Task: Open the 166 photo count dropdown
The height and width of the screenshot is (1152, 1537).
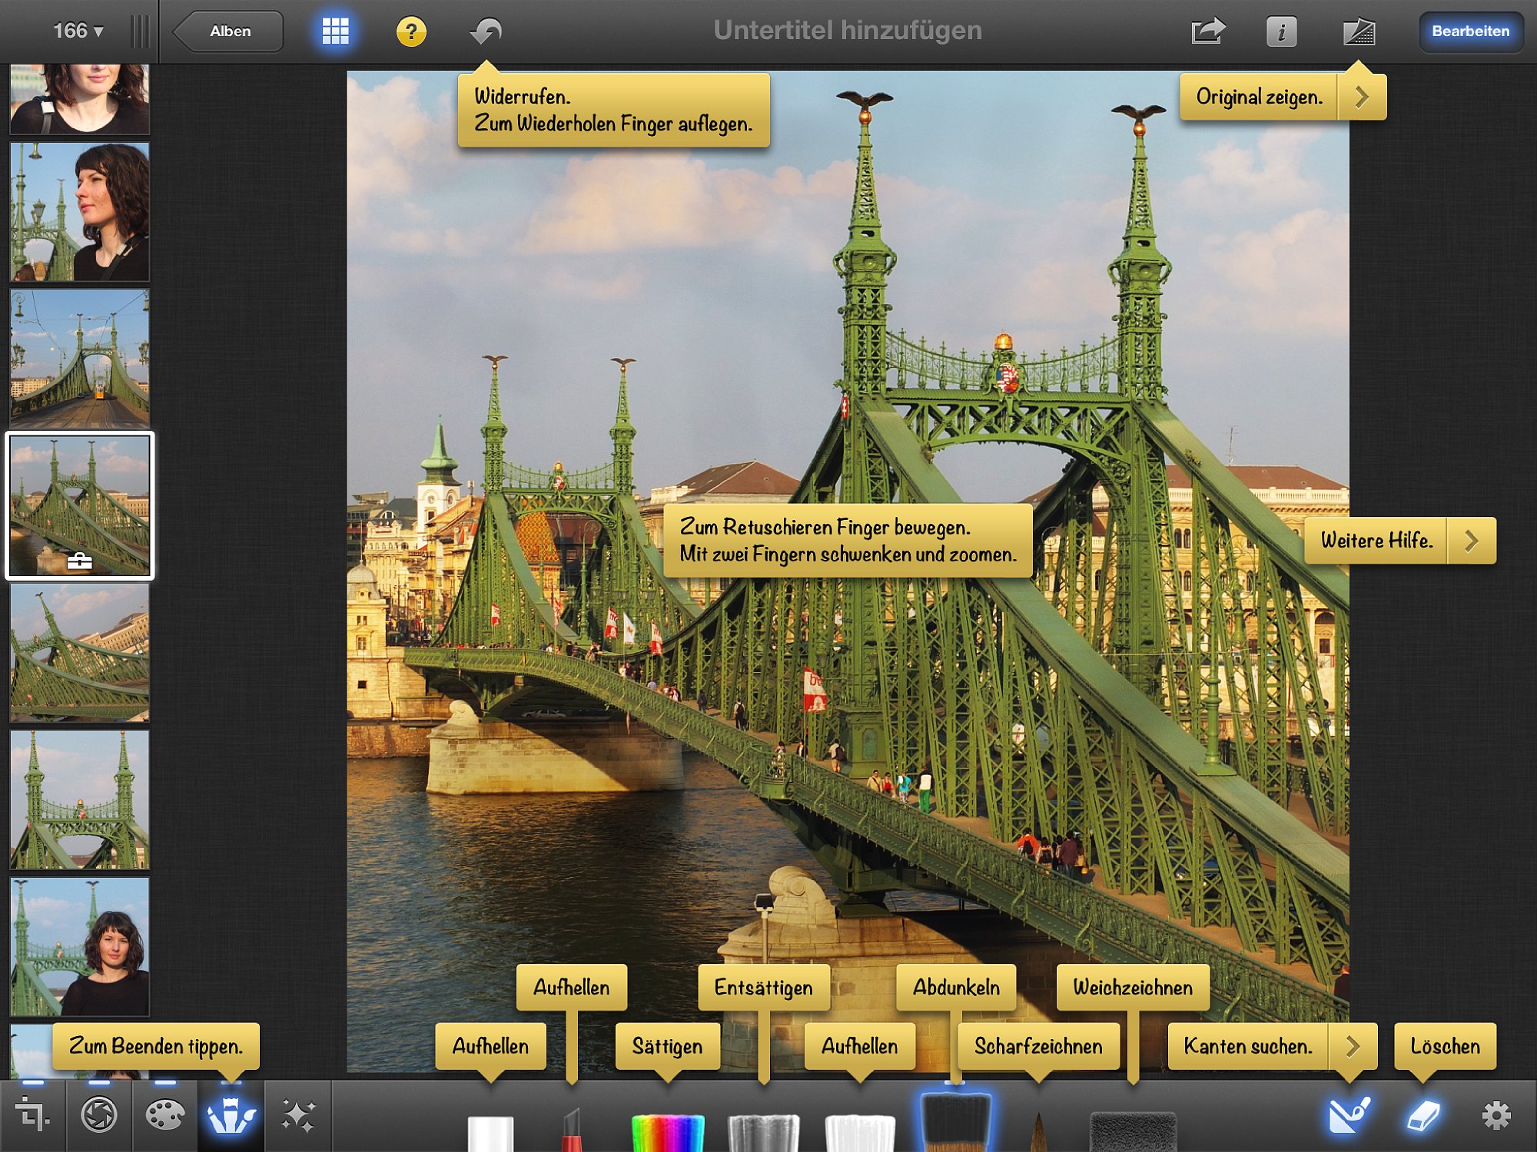Action: (78, 31)
